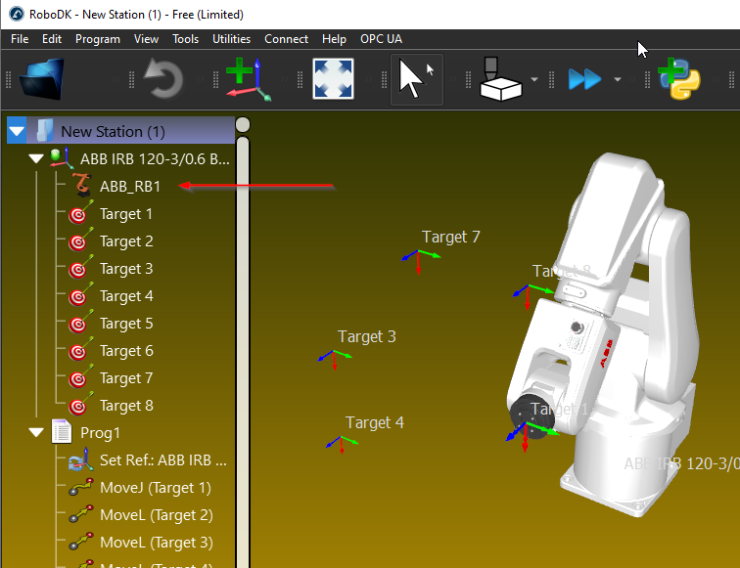Click the fast simulation icon

tap(584, 79)
